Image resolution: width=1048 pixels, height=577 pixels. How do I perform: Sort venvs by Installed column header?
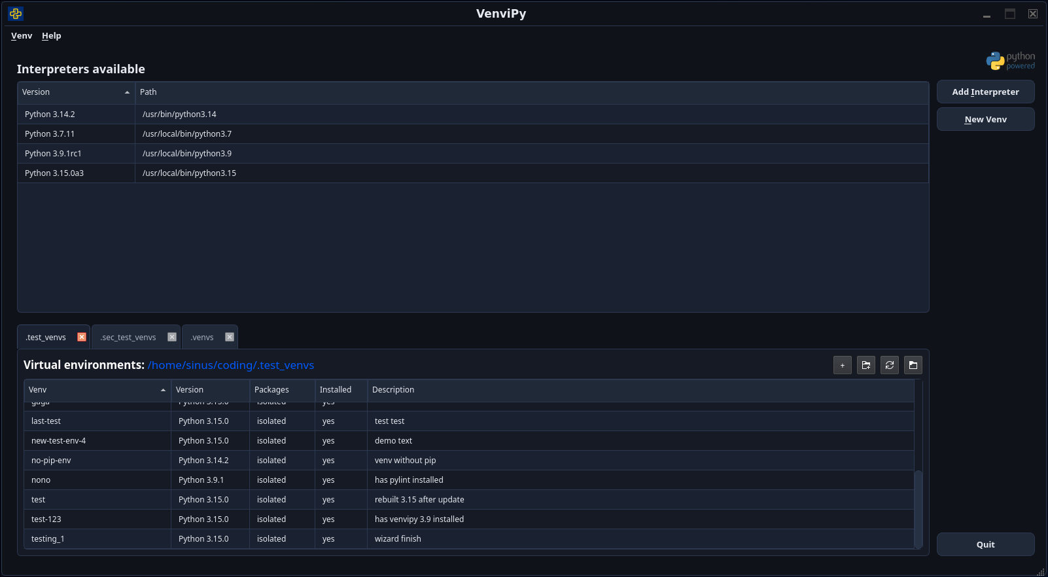tap(341, 390)
